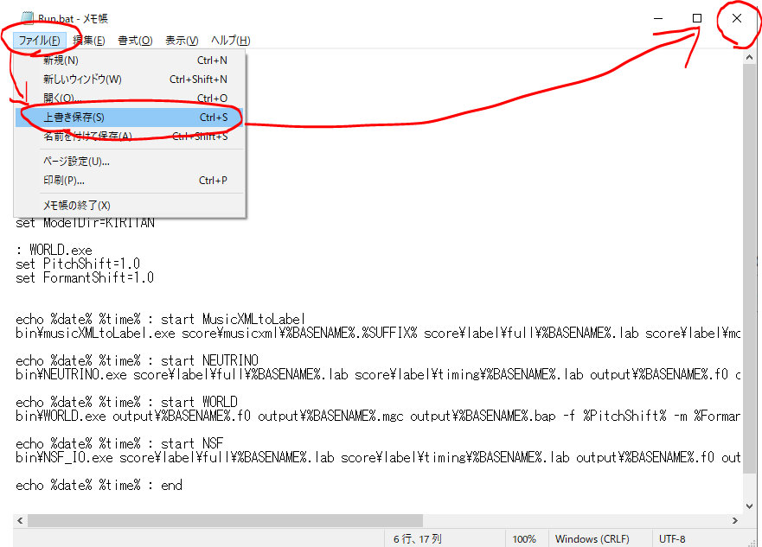Click the bin¥NEUTRINO.exe command line
The width and height of the screenshot is (762, 547).
click(378, 374)
